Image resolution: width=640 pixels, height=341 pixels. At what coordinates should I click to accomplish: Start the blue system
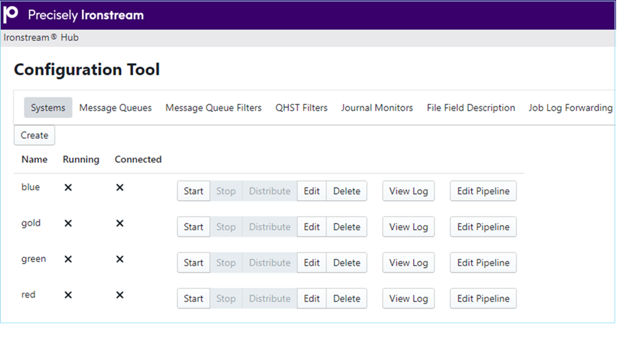194,191
